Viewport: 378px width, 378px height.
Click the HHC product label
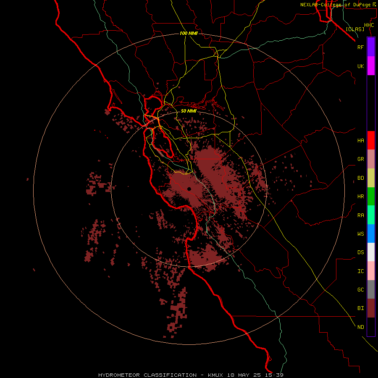369,25
